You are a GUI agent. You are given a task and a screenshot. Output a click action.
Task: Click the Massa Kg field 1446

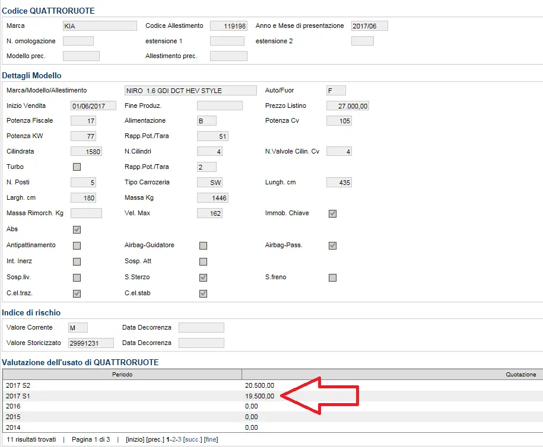click(x=212, y=198)
